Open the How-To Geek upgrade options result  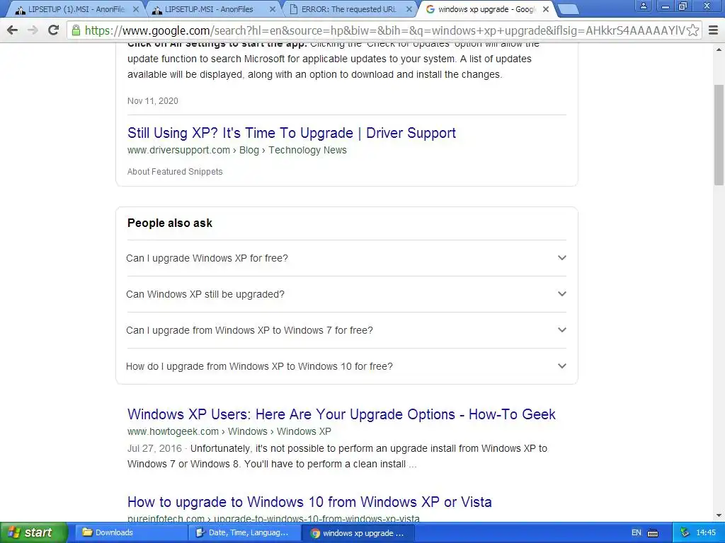[x=342, y=414]
